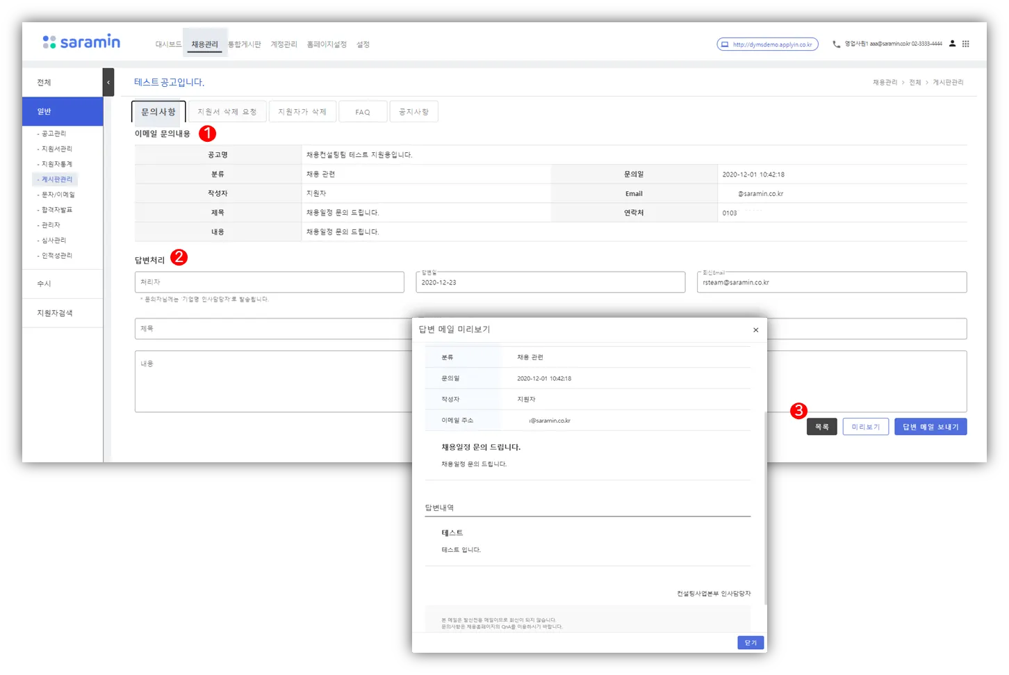Screen dimensions: 1009x675
Task: Click the 영업사원1 contact info text
Action: pyautogui.click(x=893, y=44)
